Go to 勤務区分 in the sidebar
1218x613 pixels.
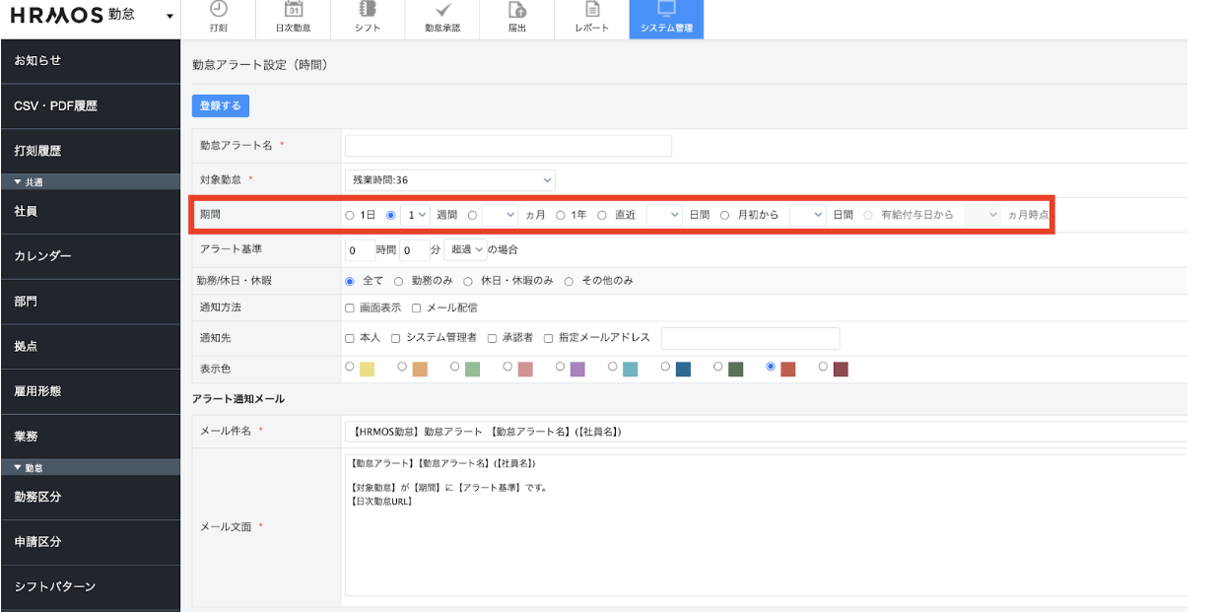click(90, 497)
